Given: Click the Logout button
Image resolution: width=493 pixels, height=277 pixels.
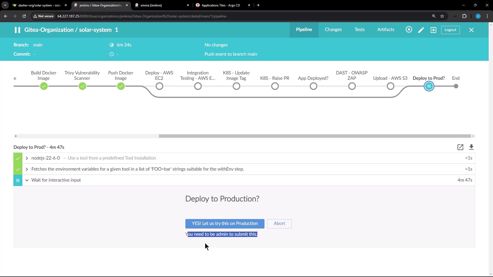Looking at the screenshot, I should click(450, 30).
